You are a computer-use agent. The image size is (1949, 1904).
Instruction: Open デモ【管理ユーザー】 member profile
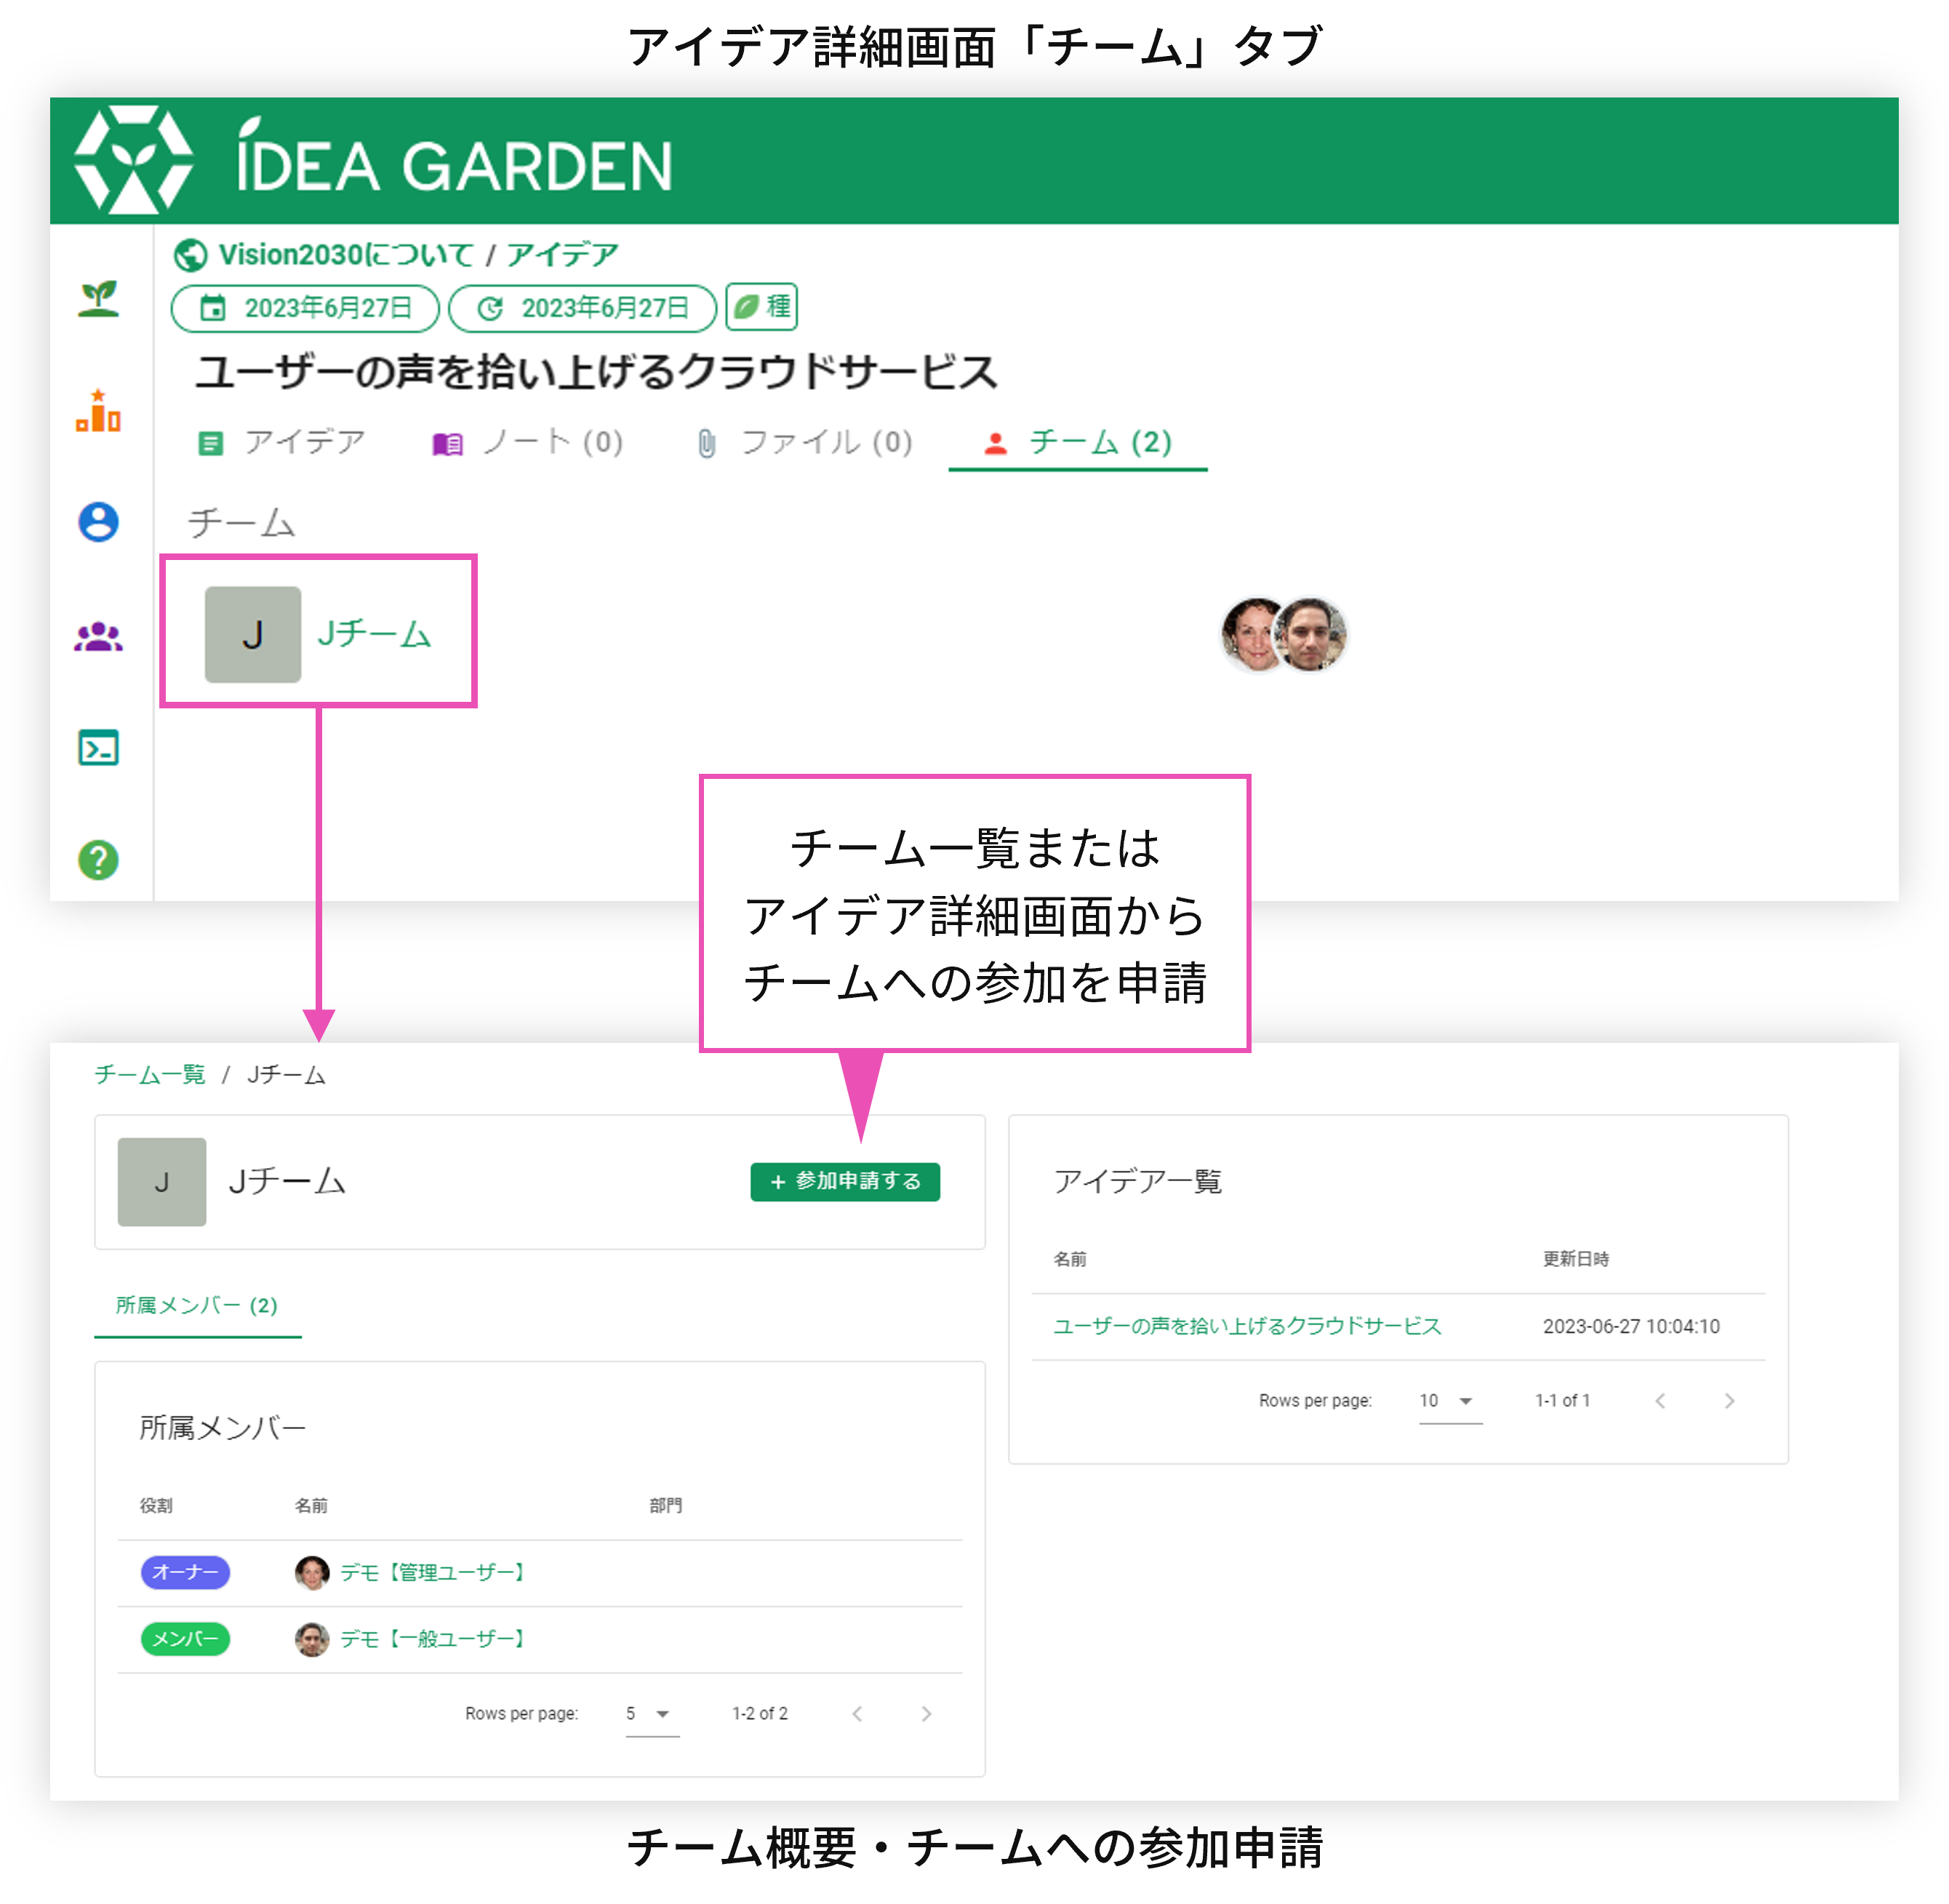[432, 1573]
